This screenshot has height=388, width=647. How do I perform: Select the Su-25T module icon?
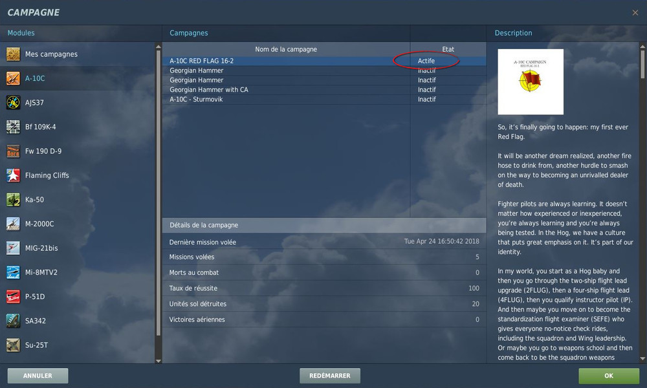pos(13,345)
